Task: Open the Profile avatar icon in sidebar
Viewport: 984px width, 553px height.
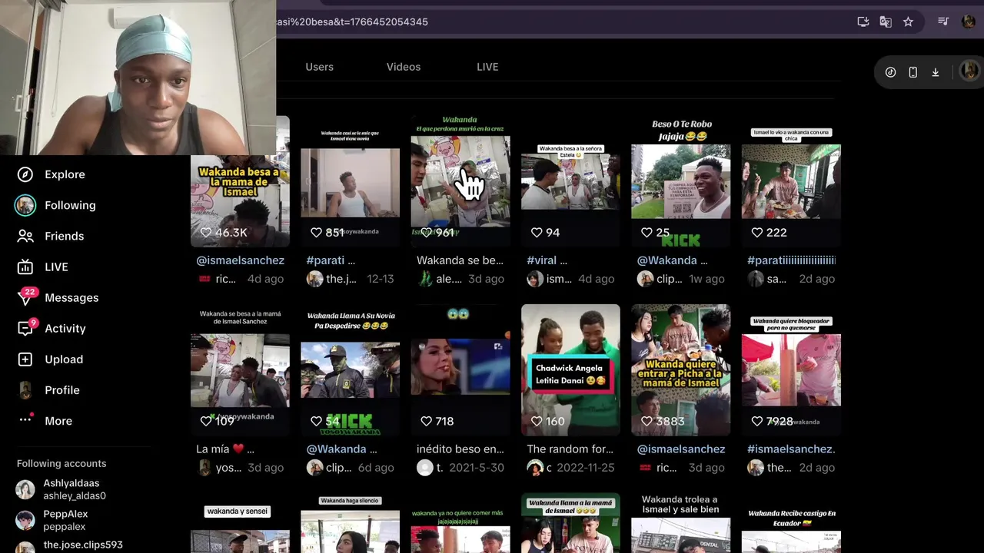Action: point(25,389)
